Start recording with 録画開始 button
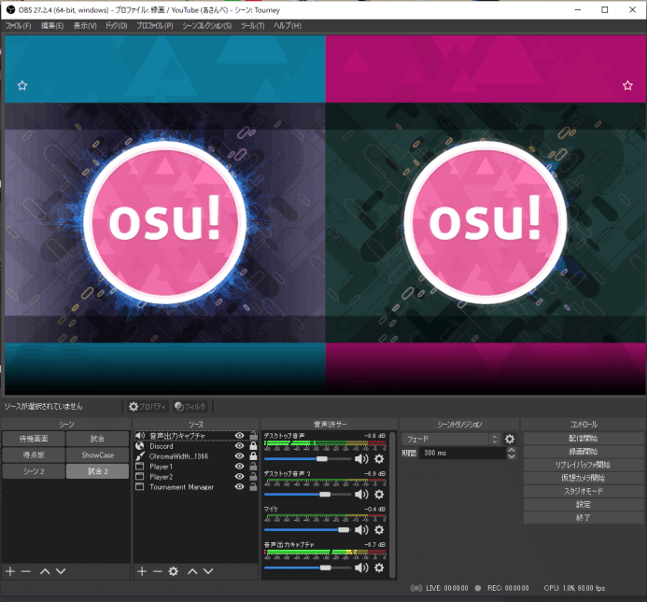The height and width of the screenshot is (602, 647). (x=584, y=452)
